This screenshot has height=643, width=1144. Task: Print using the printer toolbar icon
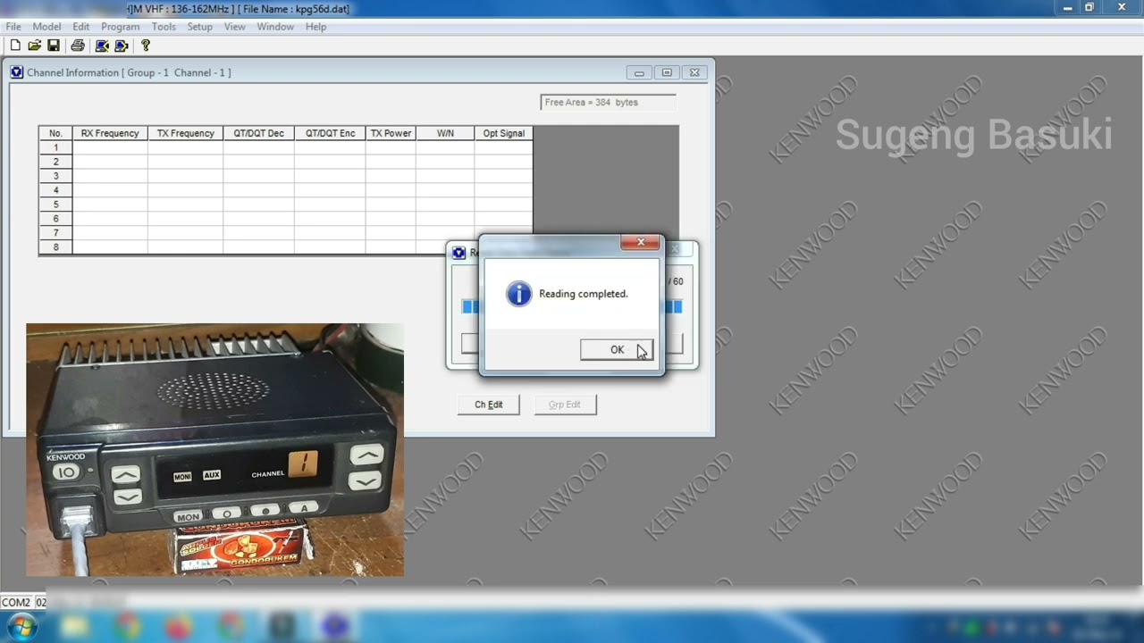(78, 46)
